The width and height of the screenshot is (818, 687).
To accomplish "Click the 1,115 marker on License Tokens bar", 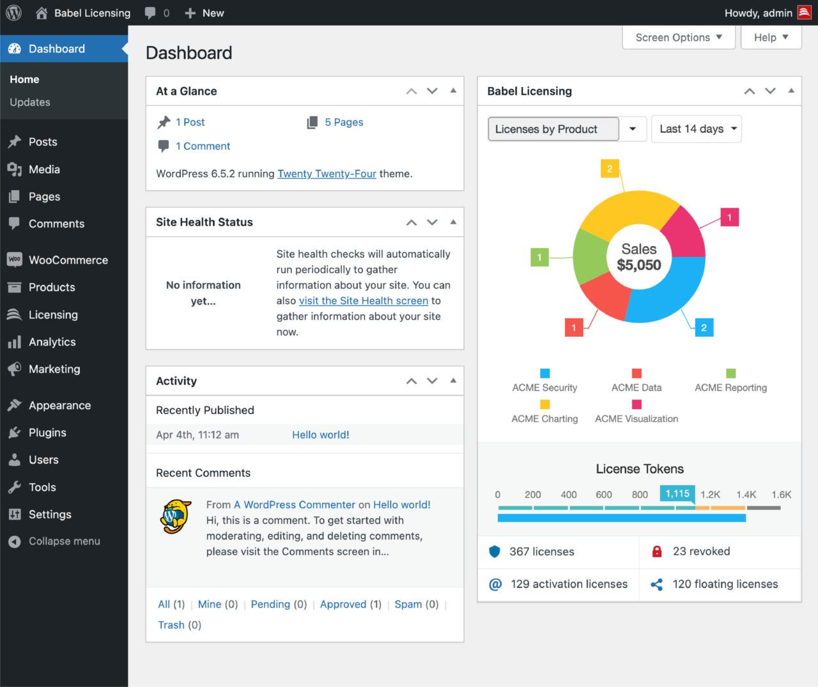I will point(678,493).
